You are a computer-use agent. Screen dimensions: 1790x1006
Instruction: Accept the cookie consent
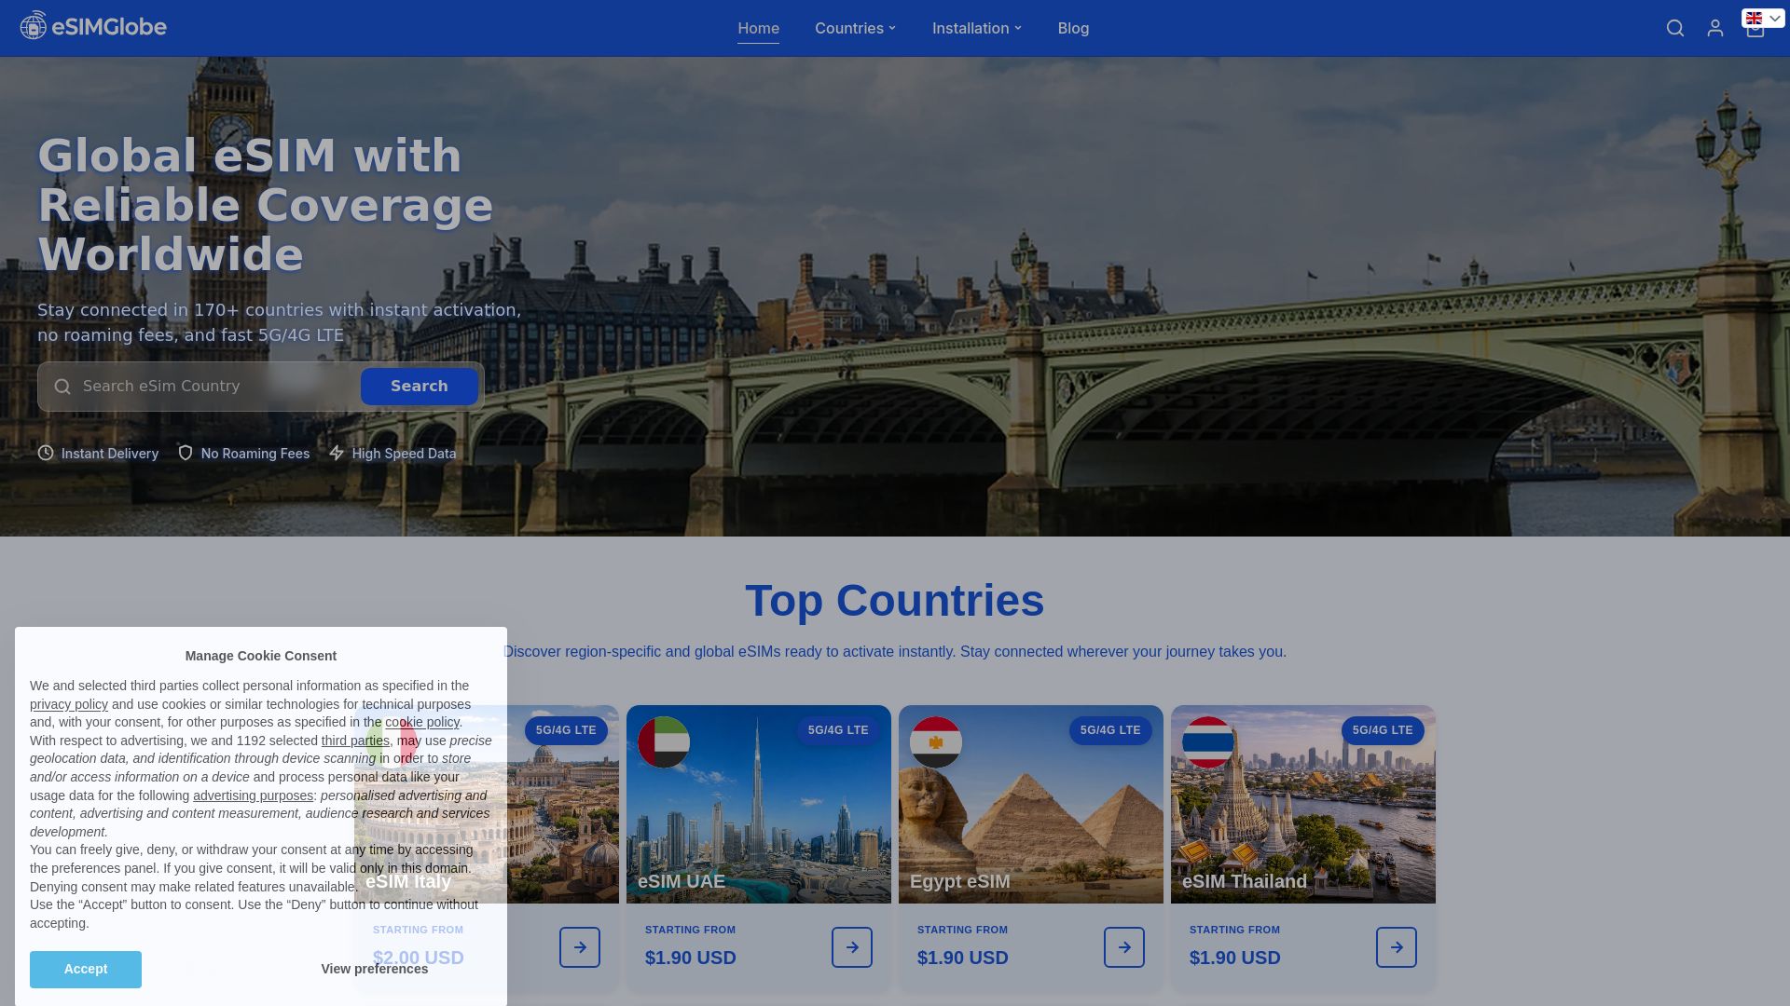86,970
